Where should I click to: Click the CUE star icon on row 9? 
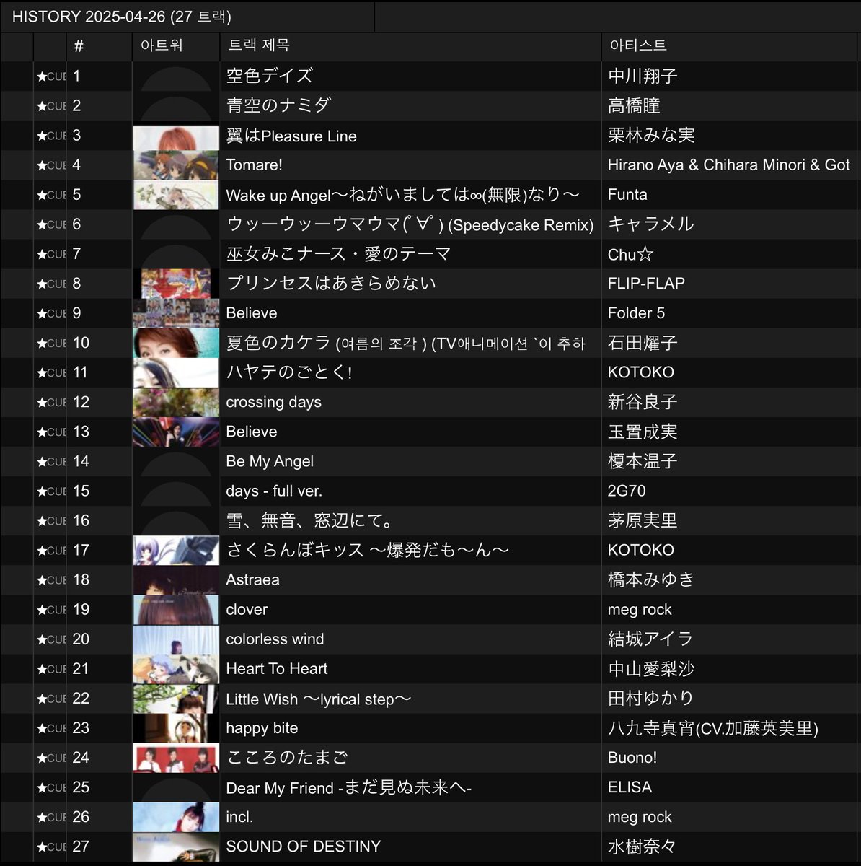point(42,313)
